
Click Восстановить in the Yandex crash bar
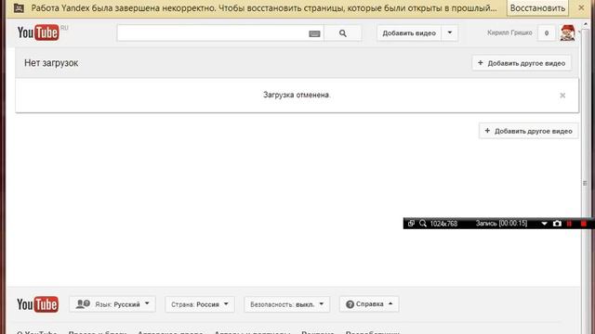point(537,8)
